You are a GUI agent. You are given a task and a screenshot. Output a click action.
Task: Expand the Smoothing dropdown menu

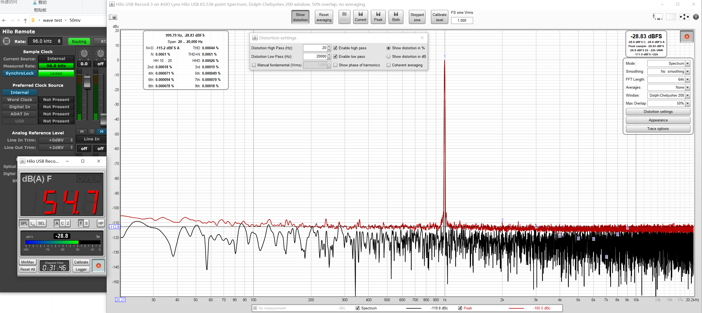tap(688, 71)
